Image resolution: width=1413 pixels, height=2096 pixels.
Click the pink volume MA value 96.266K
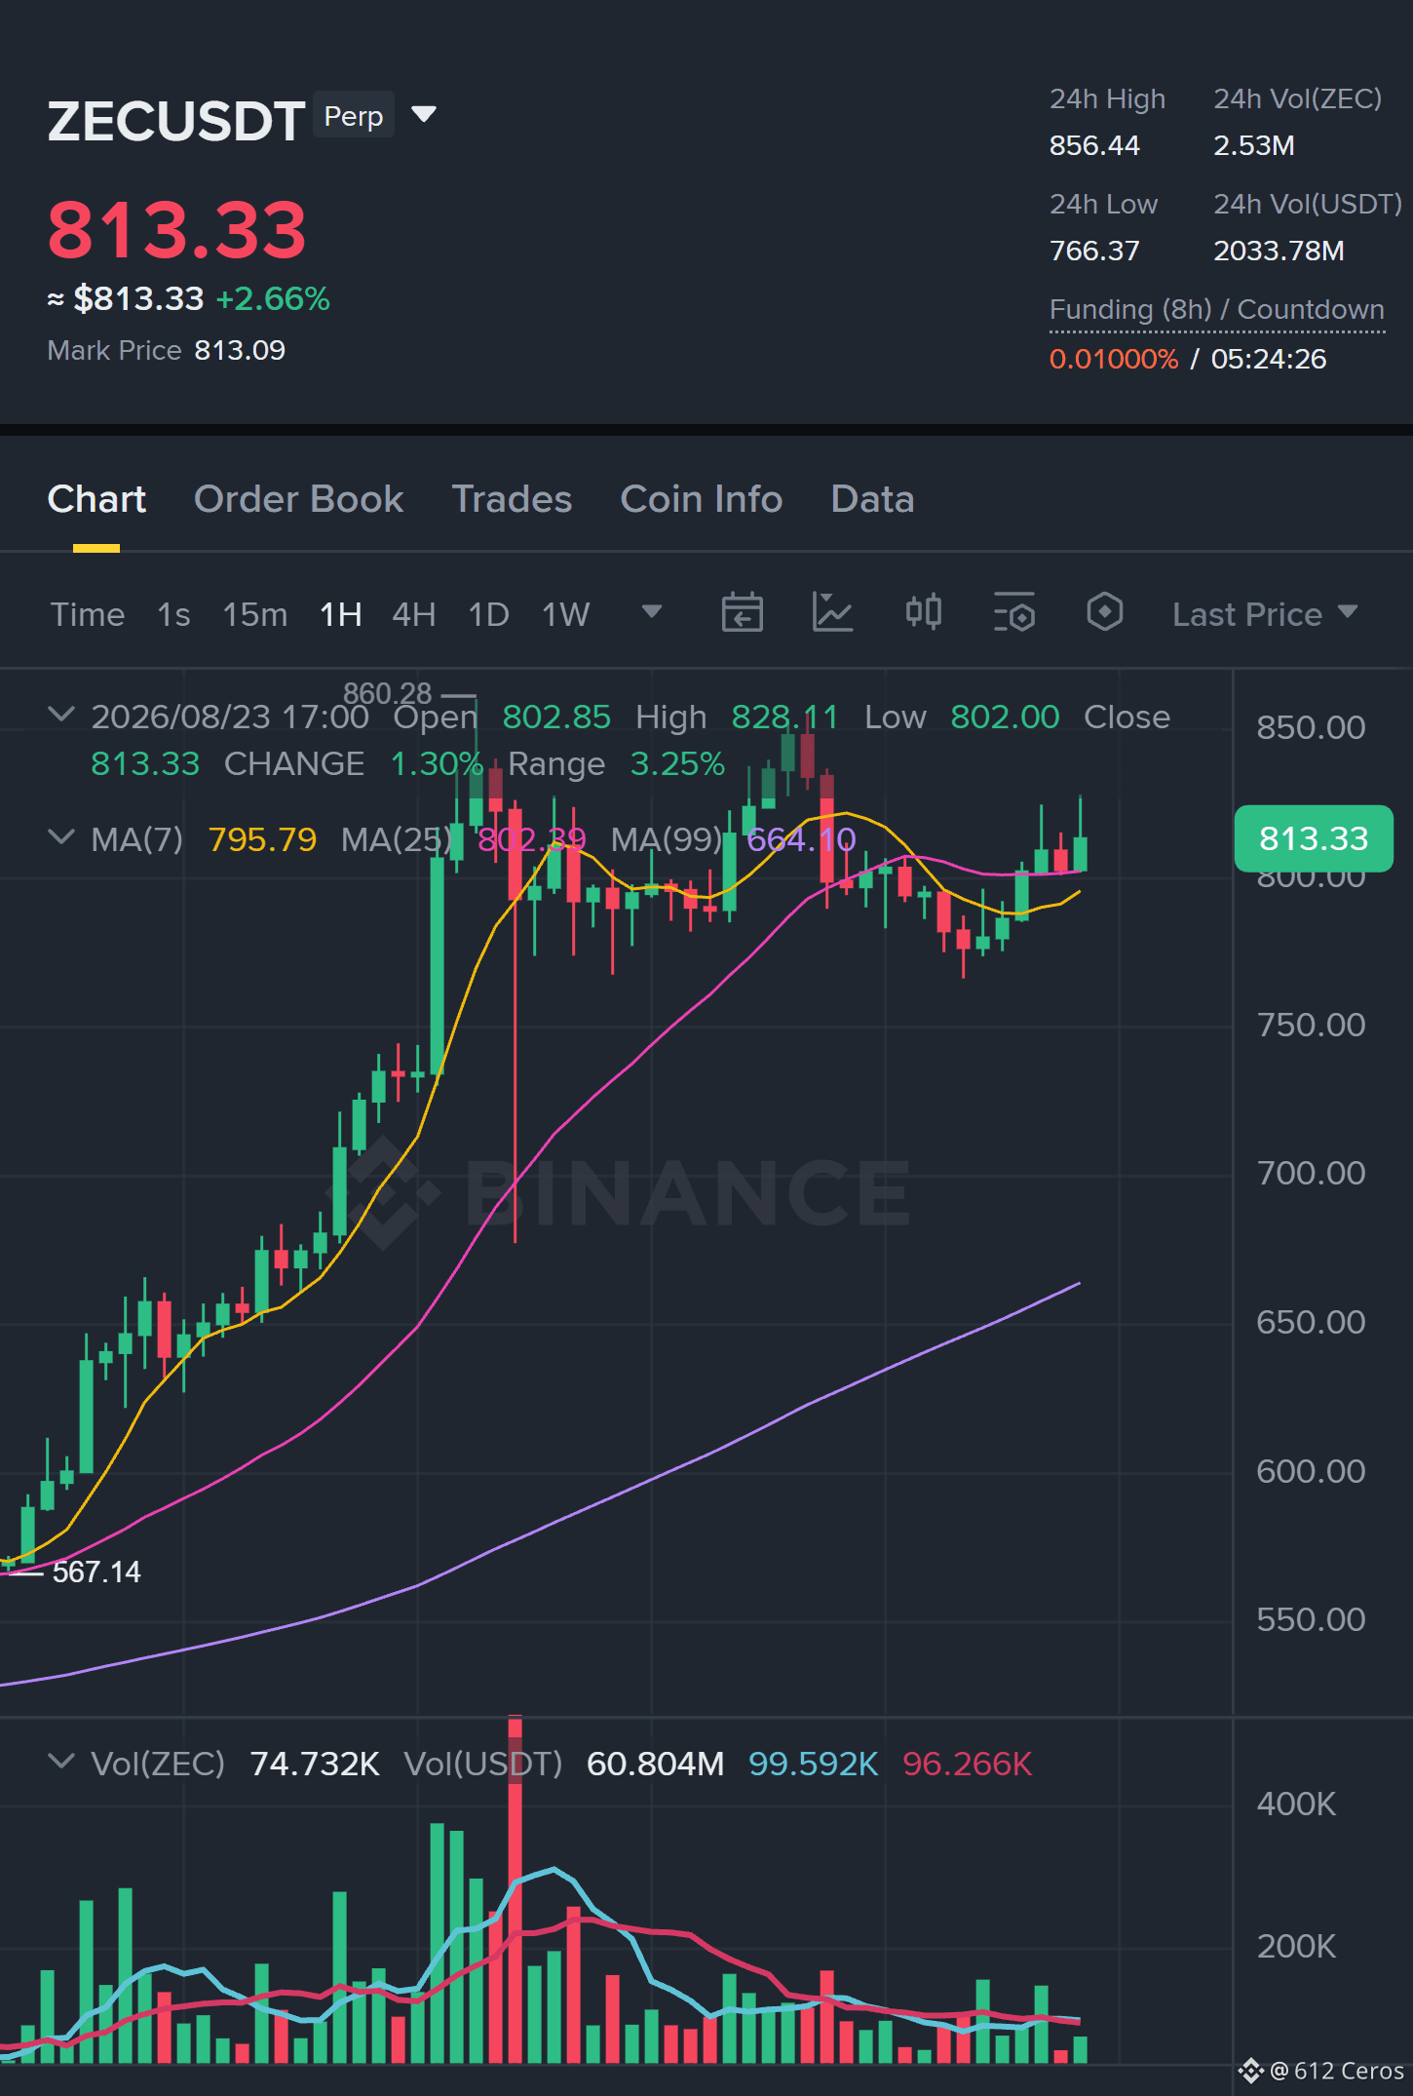967,1764
